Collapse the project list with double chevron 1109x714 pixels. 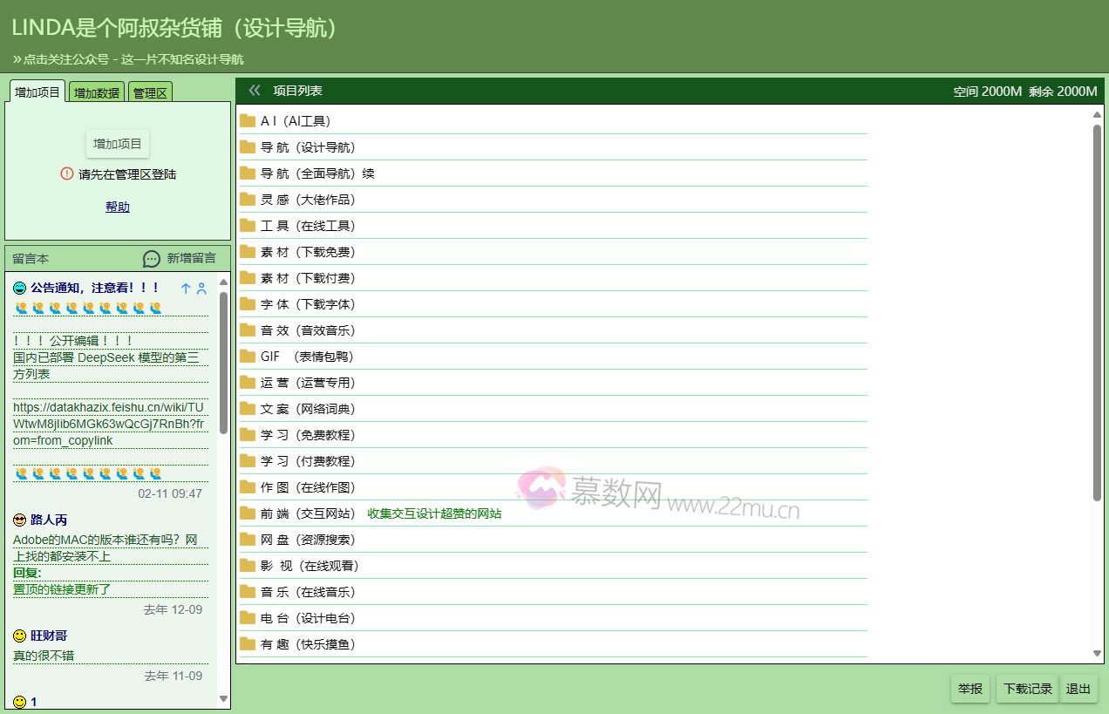point(255,91)
